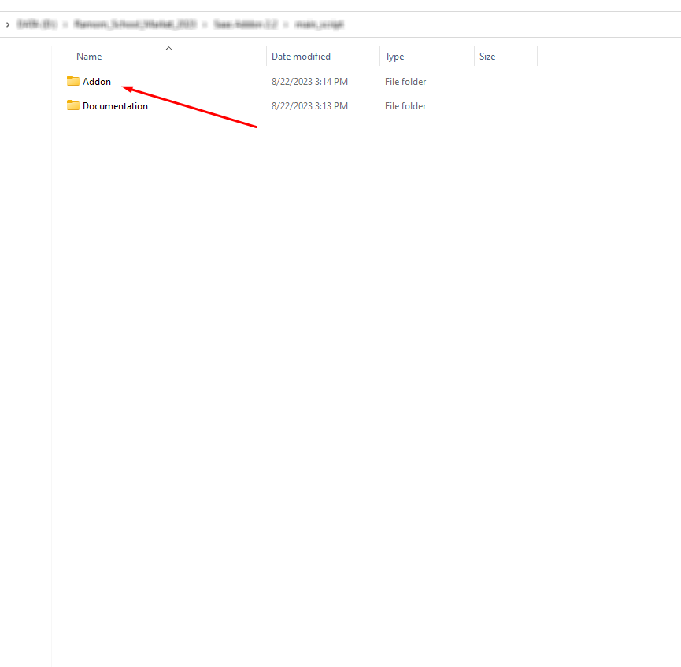Sort files by Name column
The height and width of the screenshot is (667, 681).
click(89, 57)
